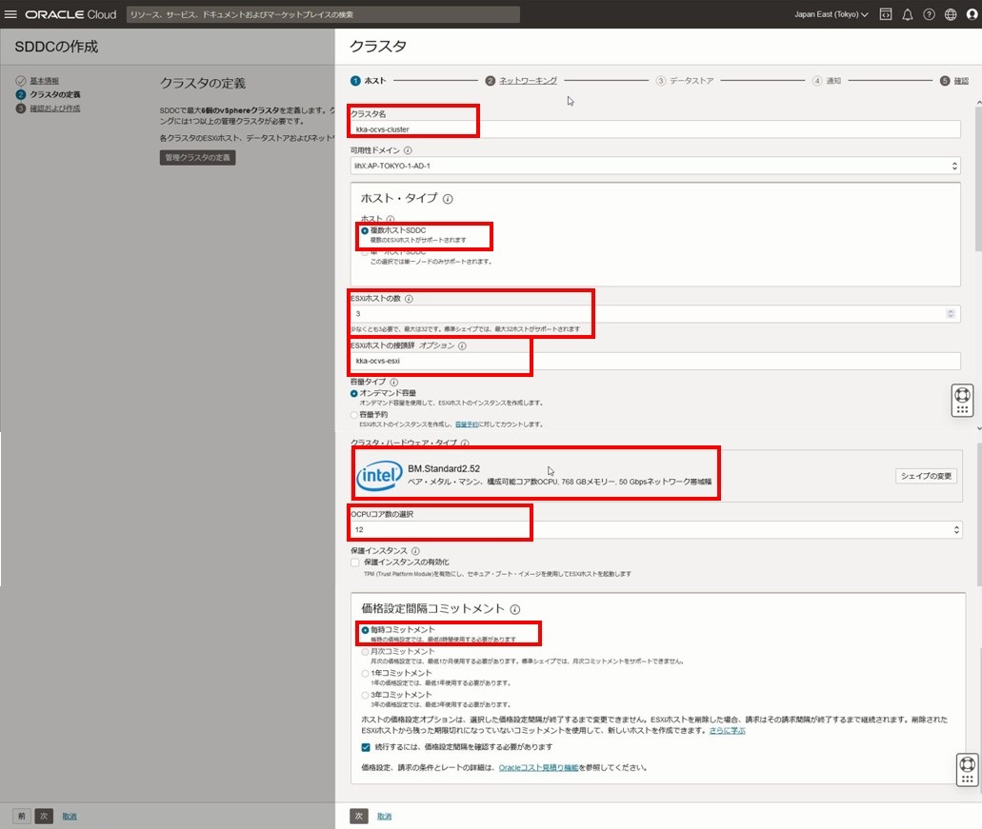The image size is (982, 829).
Task: Click the info icon beside 価格設定間隔コミットメント
Action: click(x=515, y=609)
